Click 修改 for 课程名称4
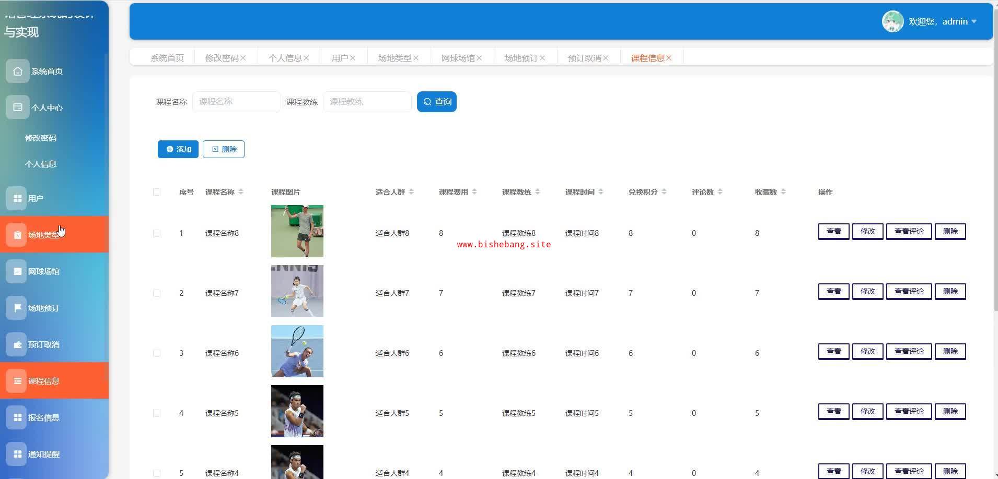The width and height of the screenshot is (998, 479). click(x=868, y=471)
